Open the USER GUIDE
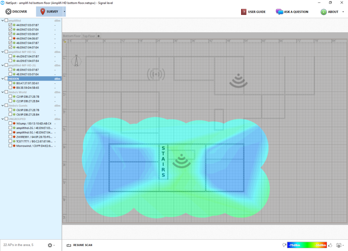Viewport: 348px width, 251px height. [253, 12]
